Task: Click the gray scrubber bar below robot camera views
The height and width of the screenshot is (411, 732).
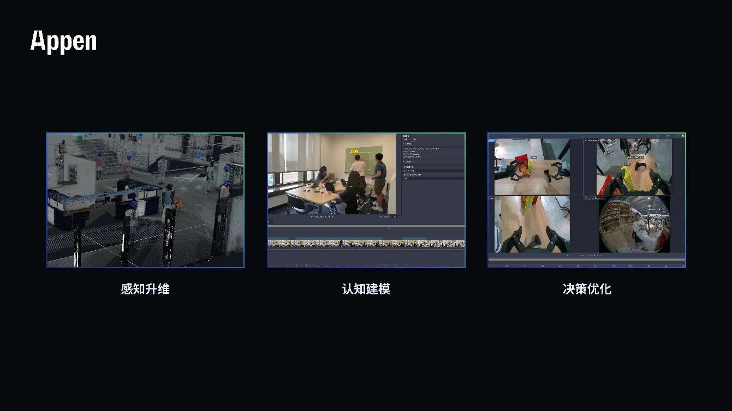Action: [x=586, y=260]
